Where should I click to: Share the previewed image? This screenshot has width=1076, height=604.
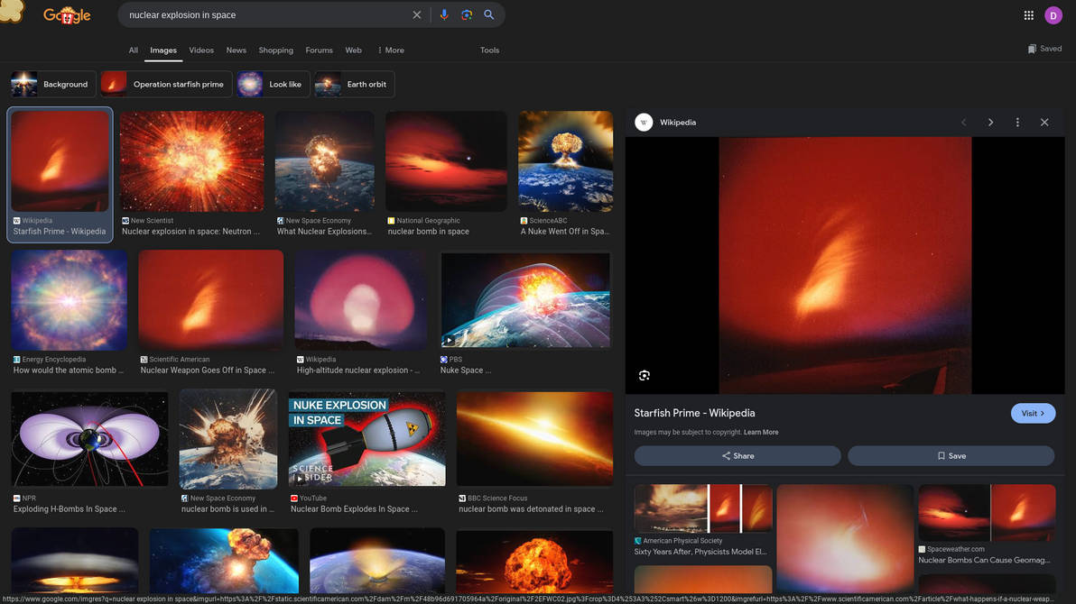pos(737,456)
